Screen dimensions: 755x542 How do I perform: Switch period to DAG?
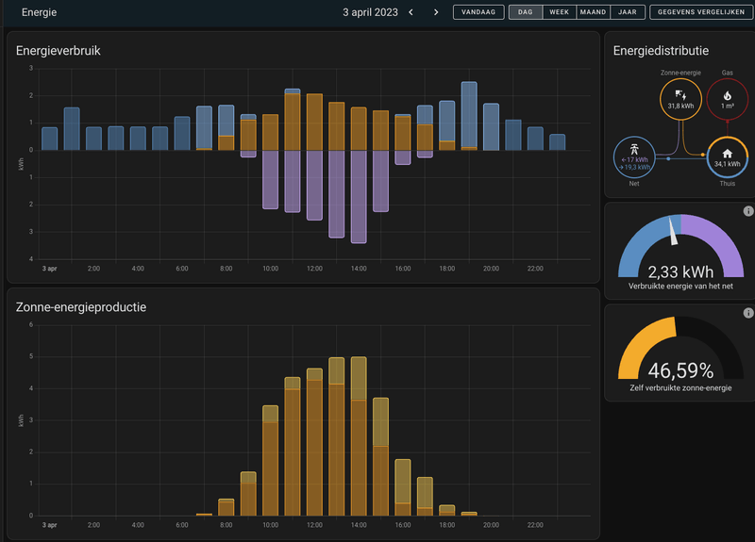pos(526,12)
